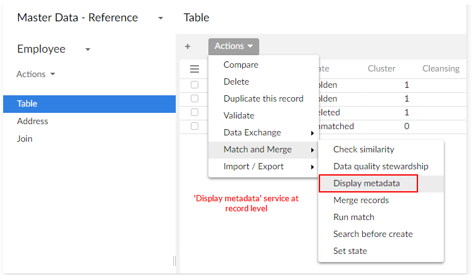Check the fourth record's checkbox
472x279 pixels.
click(x=195, y=126)
